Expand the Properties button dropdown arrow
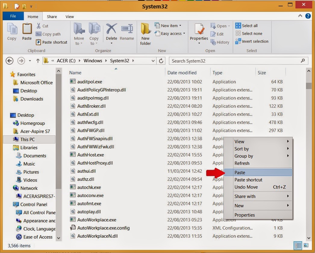This screenshot has height=253, width=315. click(x=199, y=43)
